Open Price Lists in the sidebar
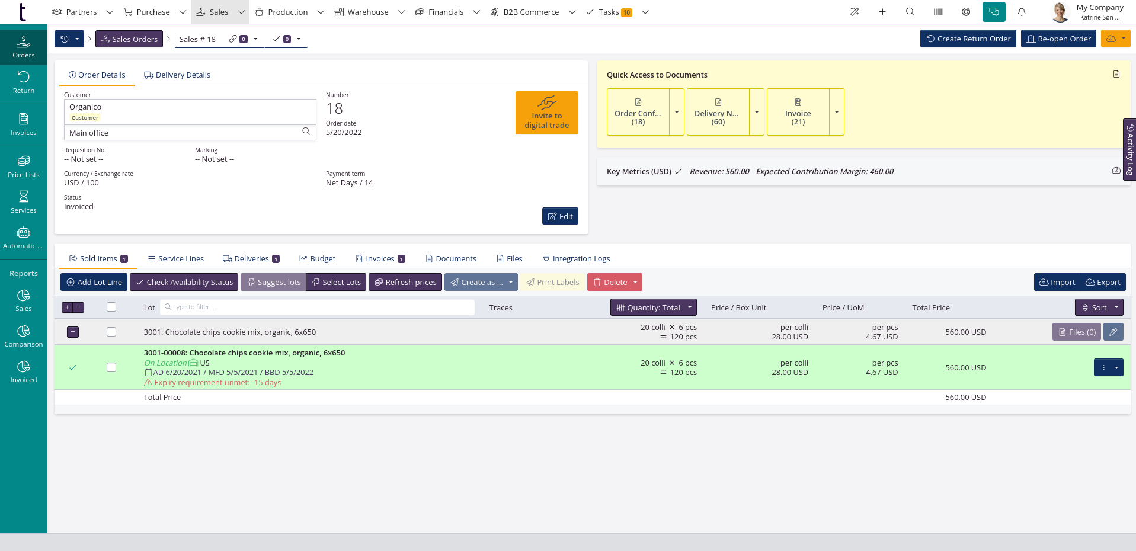The height and width of the screenshot is (551, 1136). click(x=24, y=166)
